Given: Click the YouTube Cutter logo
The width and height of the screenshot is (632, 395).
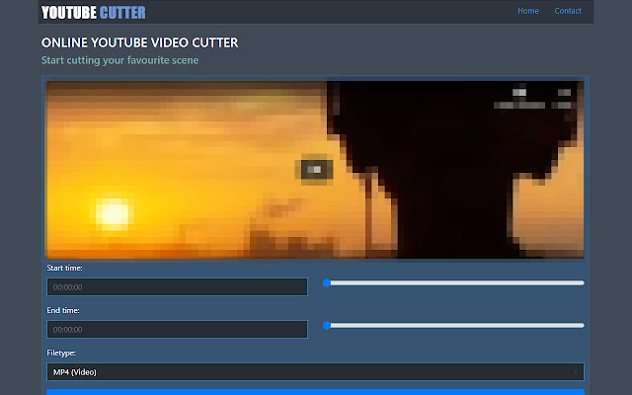Looking at the screenshot, I should click(94, 12).
